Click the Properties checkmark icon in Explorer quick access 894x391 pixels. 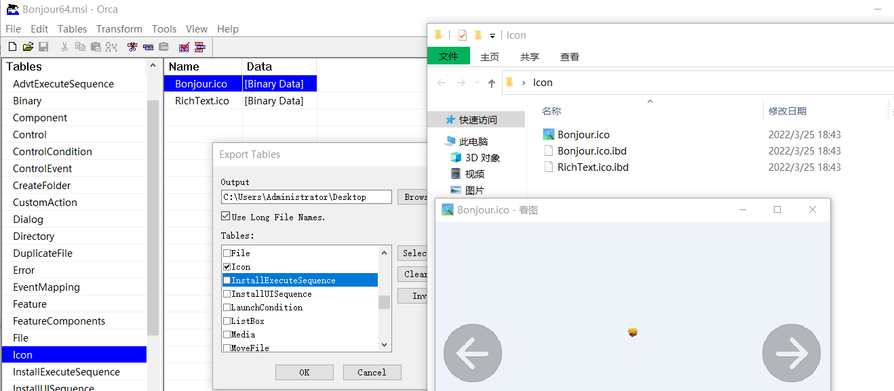(462, 35)
